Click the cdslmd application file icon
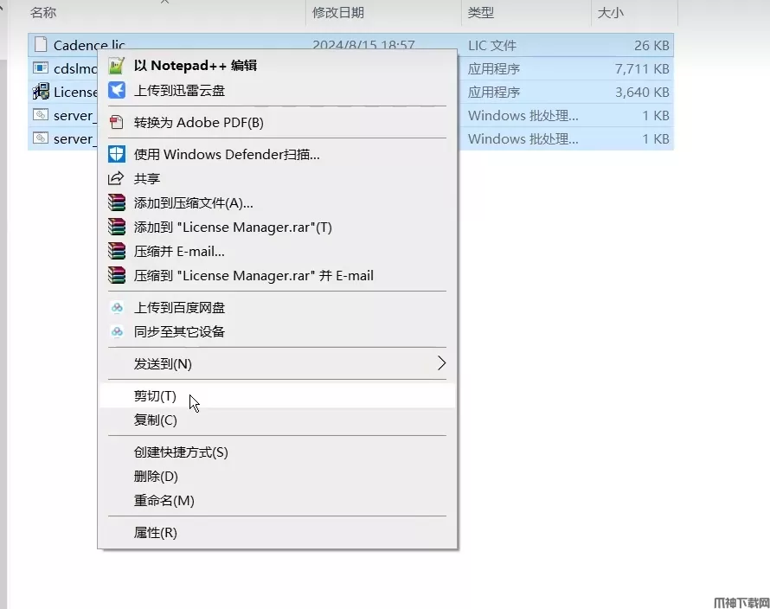 click(41, 67)
